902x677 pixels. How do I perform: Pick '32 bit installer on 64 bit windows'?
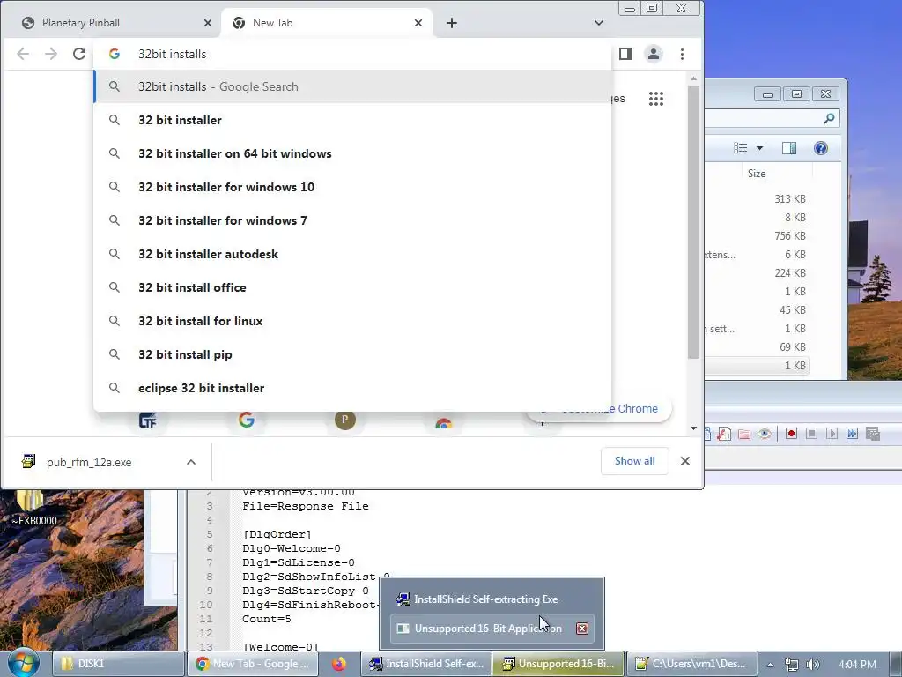[352, 153]
